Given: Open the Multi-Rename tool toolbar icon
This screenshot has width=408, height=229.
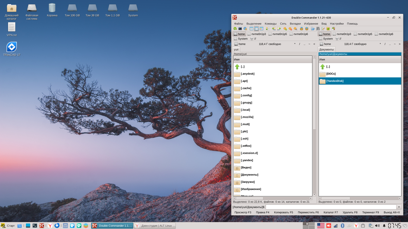Looking at the screenshot, I should point(323,28).
